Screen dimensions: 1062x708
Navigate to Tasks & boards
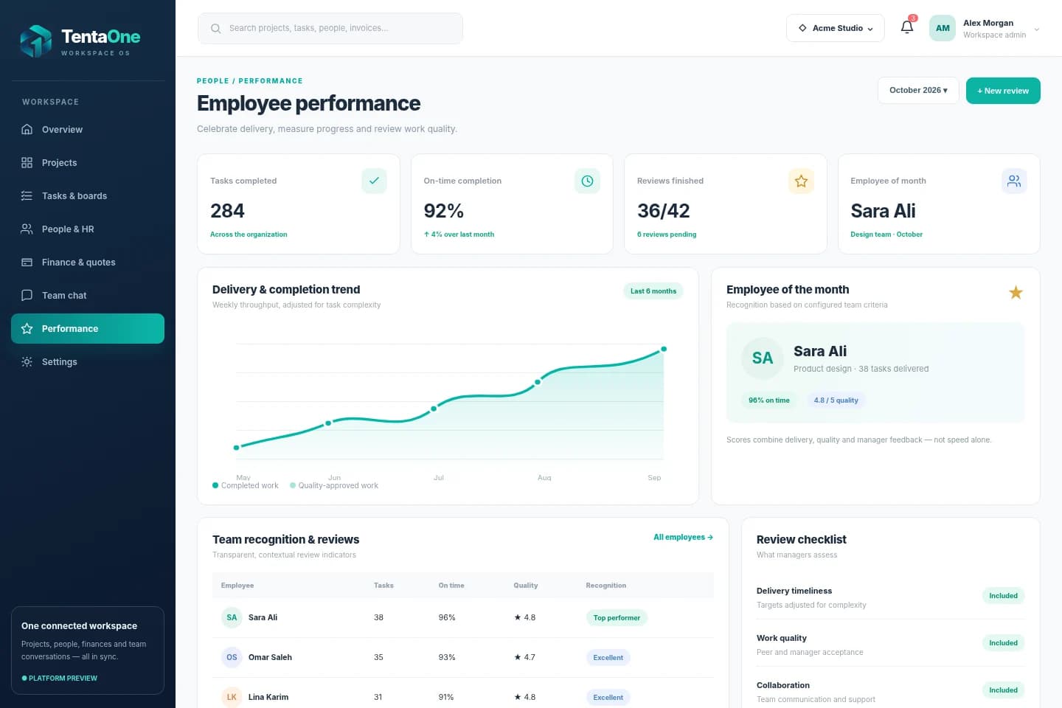pos(88,195)
